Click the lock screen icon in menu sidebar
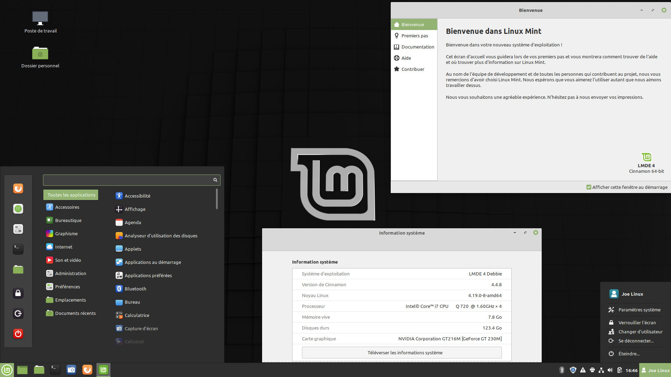Viewport: 671px width, 377px height. click(18, 293)
